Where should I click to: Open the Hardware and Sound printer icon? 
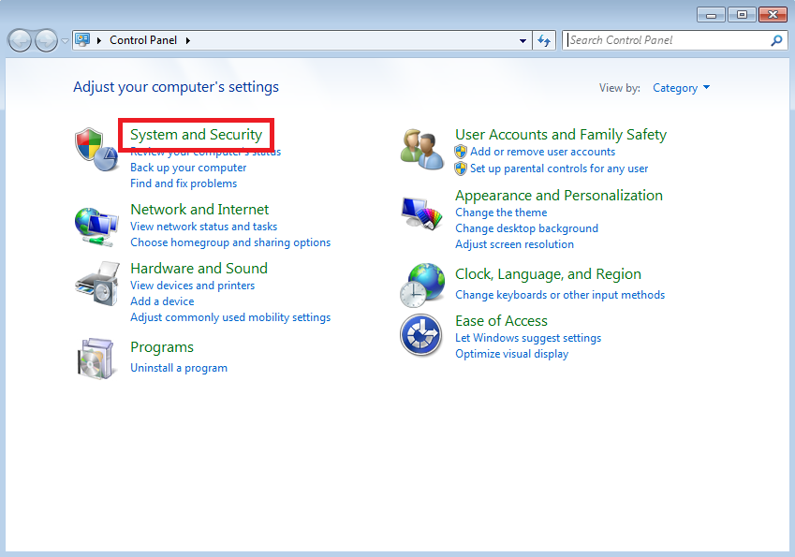97,284
